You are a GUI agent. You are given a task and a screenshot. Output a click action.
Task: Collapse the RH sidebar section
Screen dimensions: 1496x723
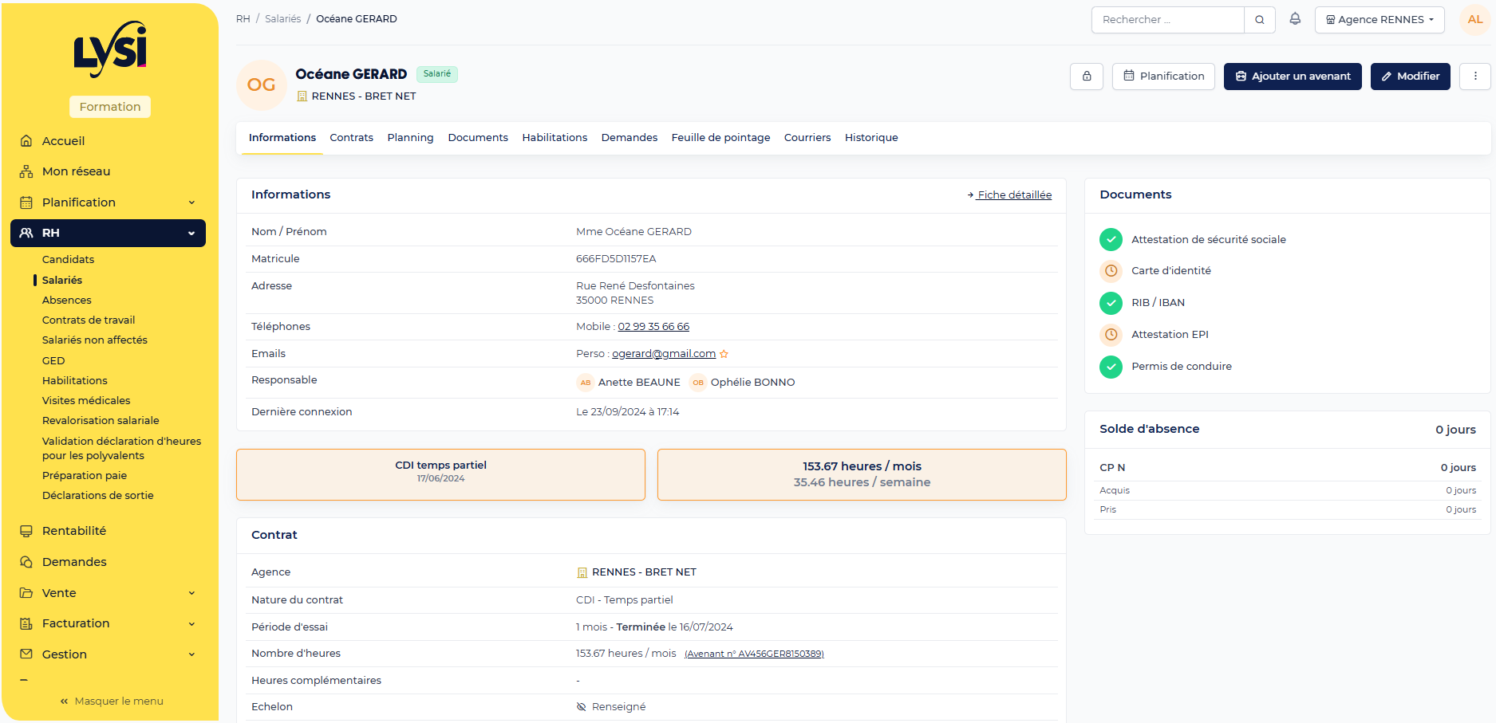click(x=108, y=233)
